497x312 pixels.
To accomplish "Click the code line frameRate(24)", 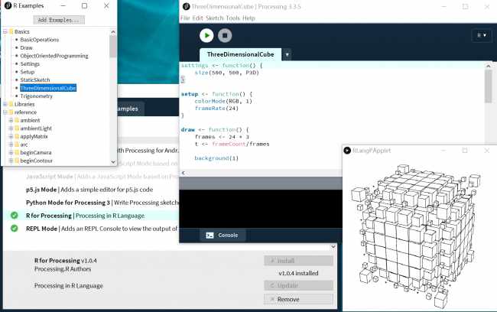I will pyautogui.click(x=216, y=109).
